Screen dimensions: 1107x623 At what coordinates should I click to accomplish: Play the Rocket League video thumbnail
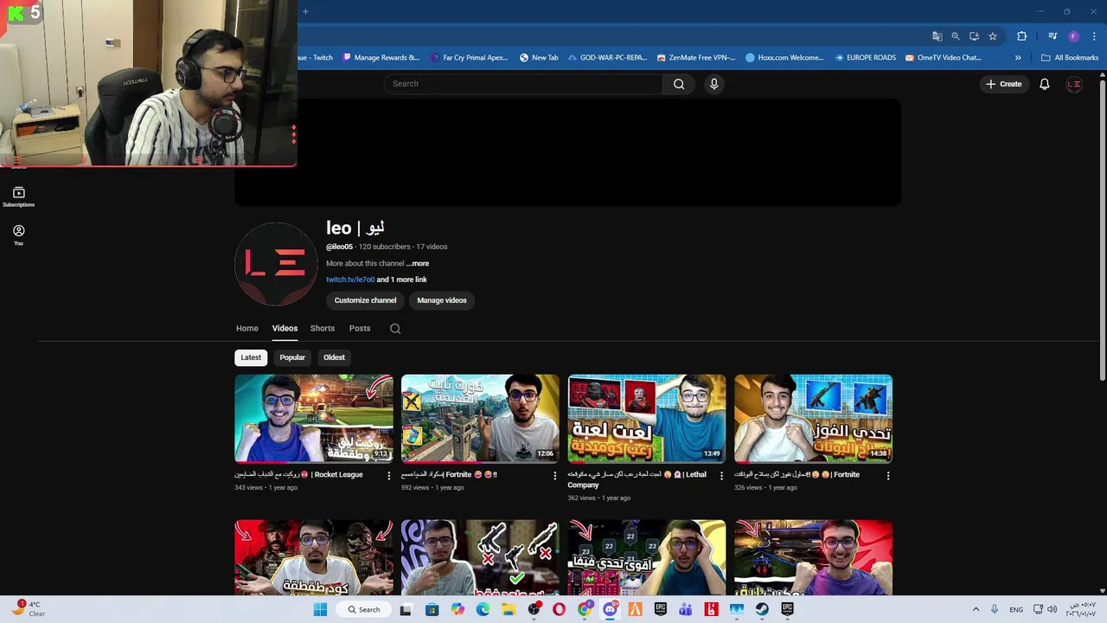click(314, 419)
